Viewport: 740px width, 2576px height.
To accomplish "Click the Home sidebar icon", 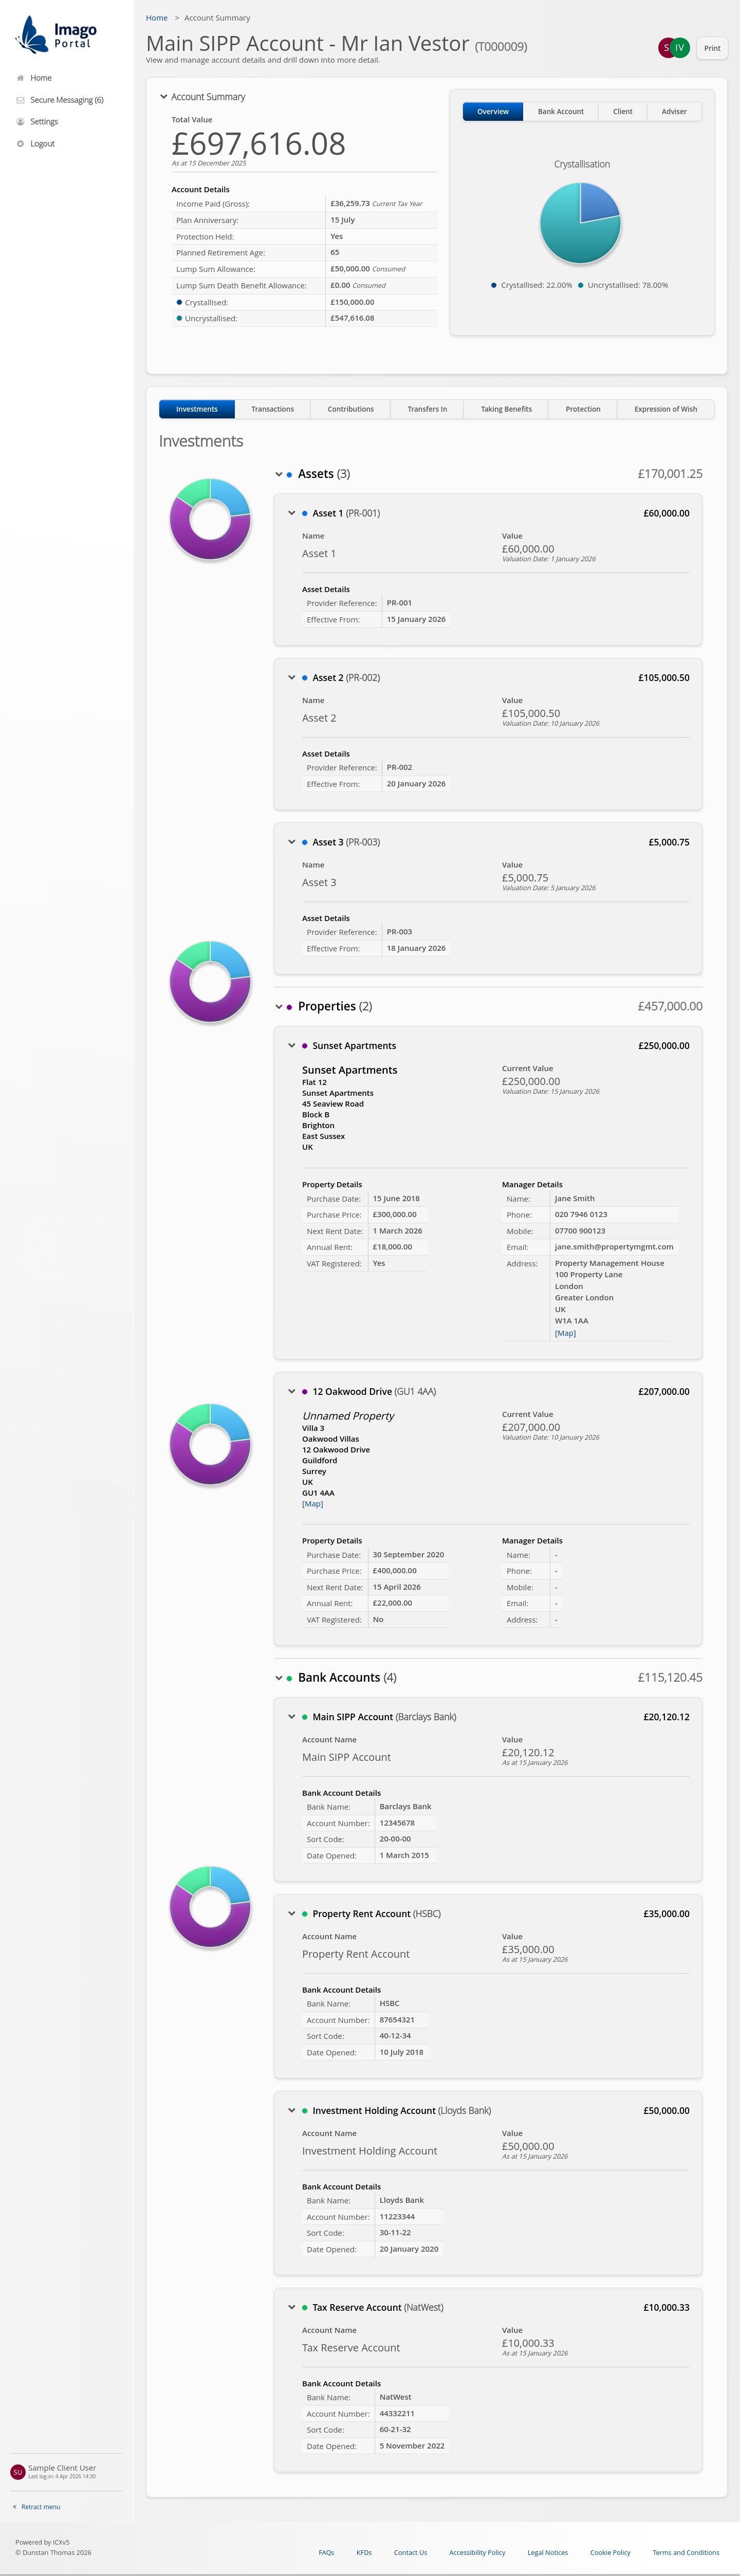I will (20, 78).
